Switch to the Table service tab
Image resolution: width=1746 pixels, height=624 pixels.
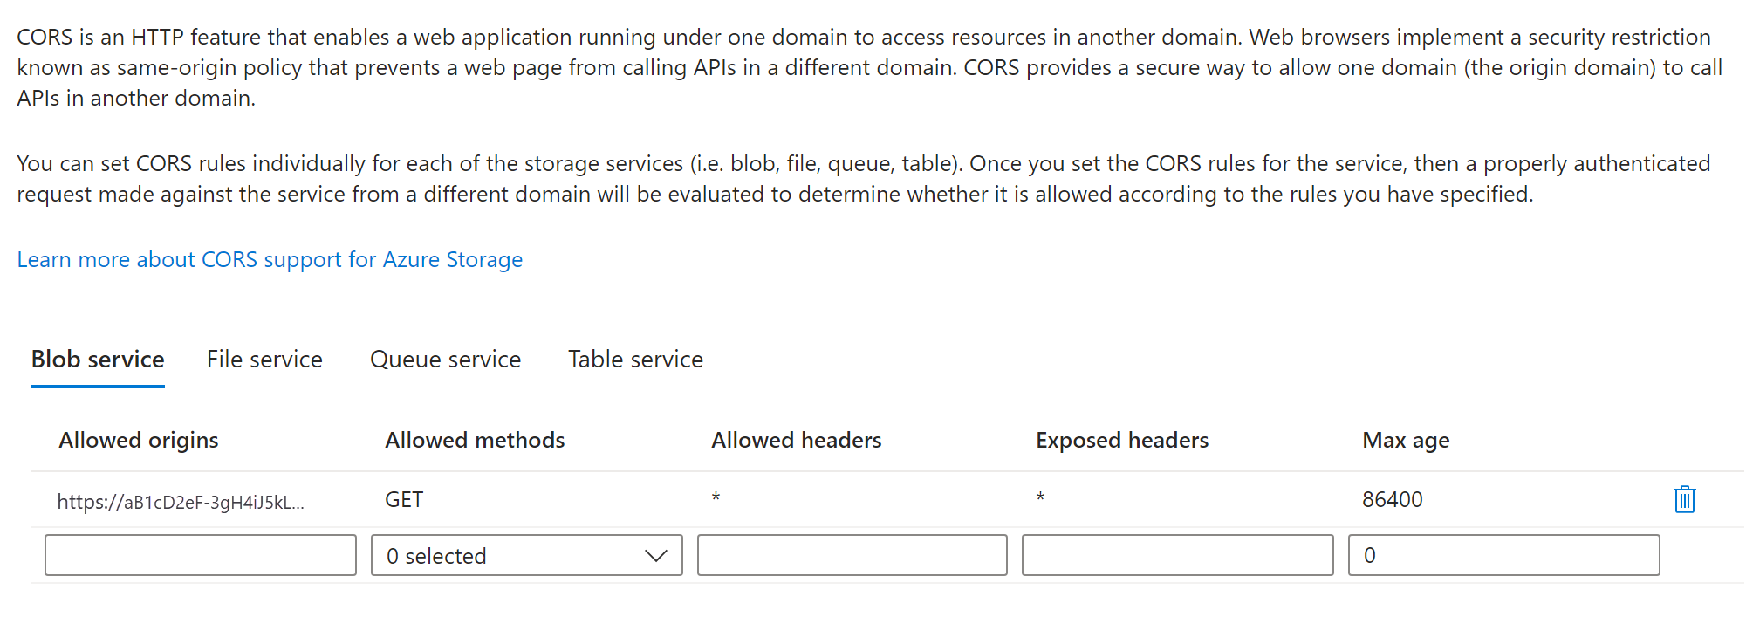(x=635, y=360)
